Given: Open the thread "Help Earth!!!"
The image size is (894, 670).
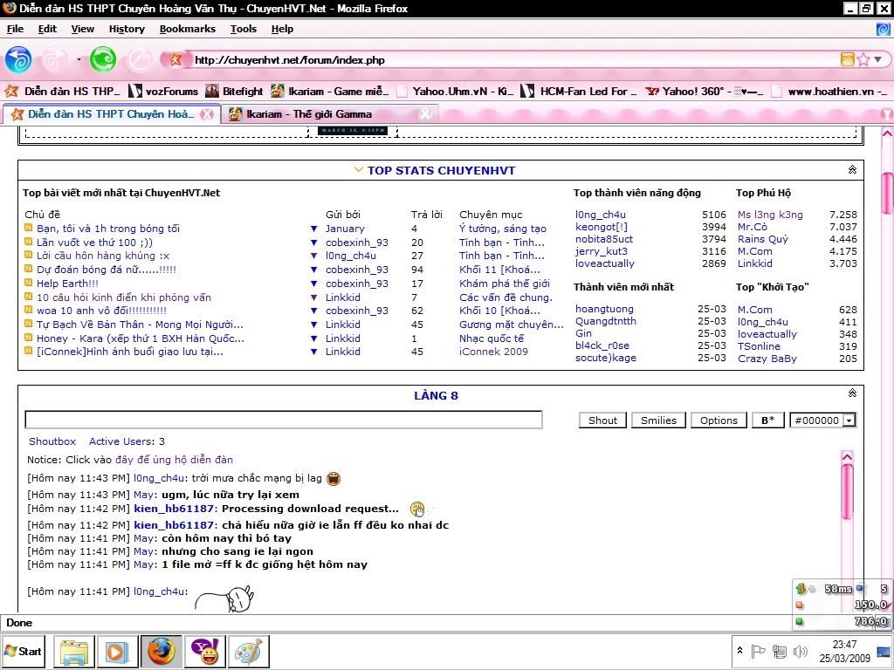Looking at the screenshot, I should click(67, 284).
